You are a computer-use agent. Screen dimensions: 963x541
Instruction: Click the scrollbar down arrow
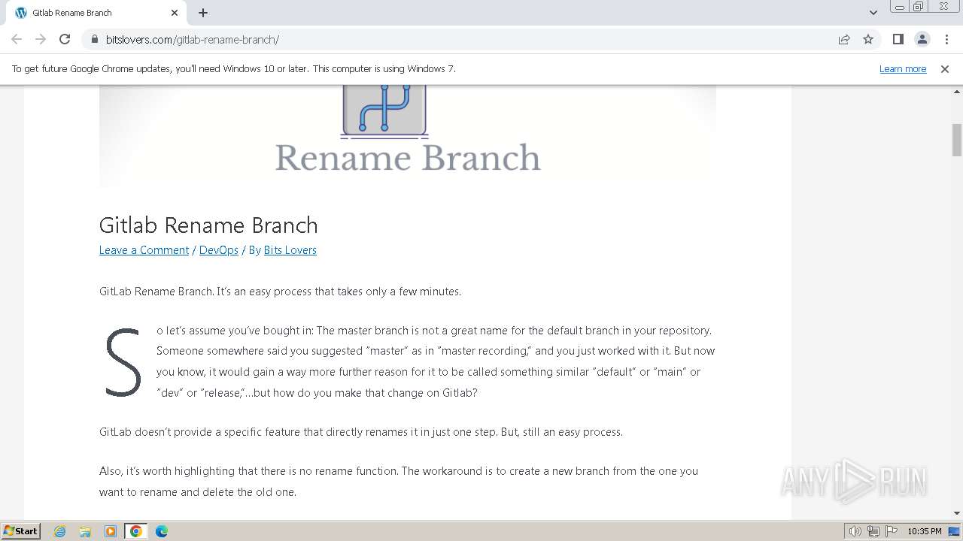(x=957, y=513)
